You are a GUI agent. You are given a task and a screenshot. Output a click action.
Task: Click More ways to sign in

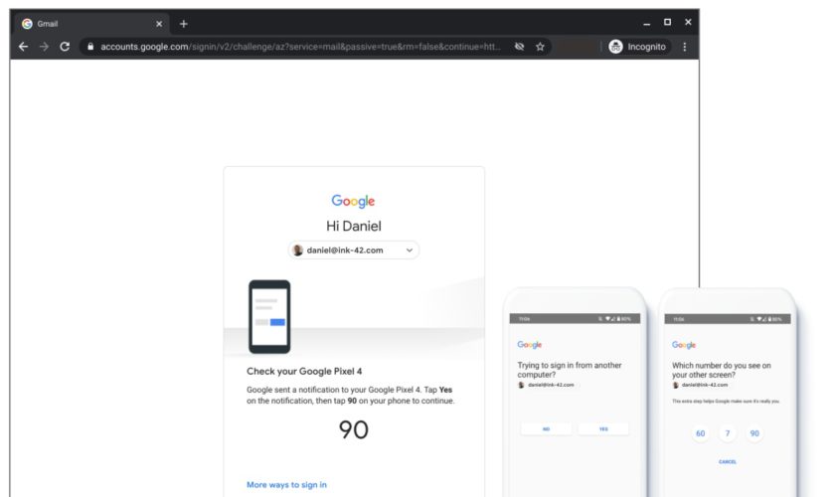click(286, 485)
